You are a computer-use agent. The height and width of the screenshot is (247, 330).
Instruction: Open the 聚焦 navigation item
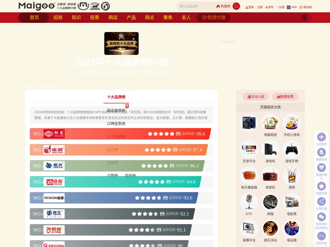(x=168, y=17)
